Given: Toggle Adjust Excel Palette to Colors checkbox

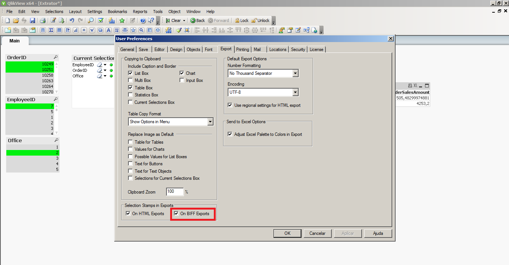Looking at the screenshot, I should coord(230,134).
